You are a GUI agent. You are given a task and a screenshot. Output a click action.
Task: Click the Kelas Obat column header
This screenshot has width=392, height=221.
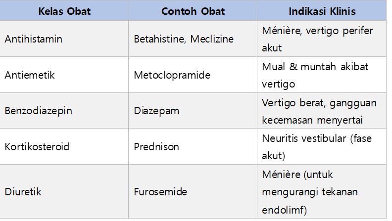tap(64, 11)
